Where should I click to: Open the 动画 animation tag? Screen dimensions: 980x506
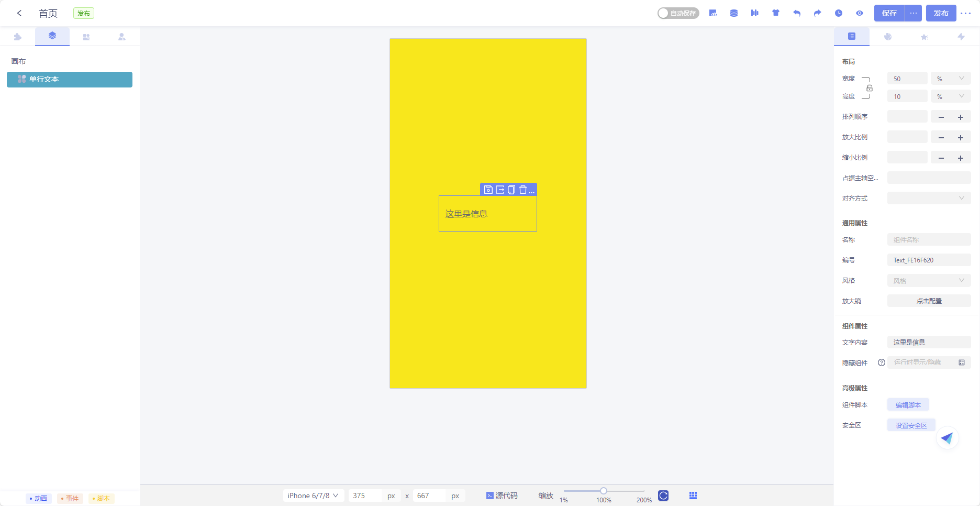point(39,498)
